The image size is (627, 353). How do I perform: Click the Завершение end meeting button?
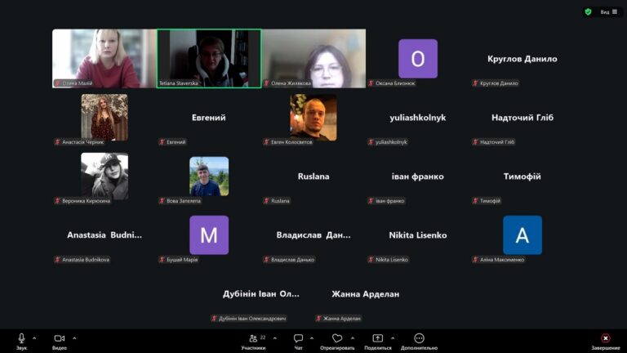(x=605, y=338)
